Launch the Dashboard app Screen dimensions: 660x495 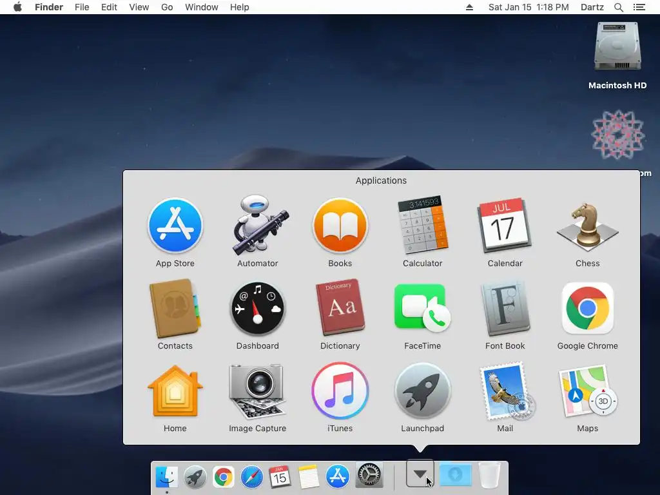tap(258, 309)
